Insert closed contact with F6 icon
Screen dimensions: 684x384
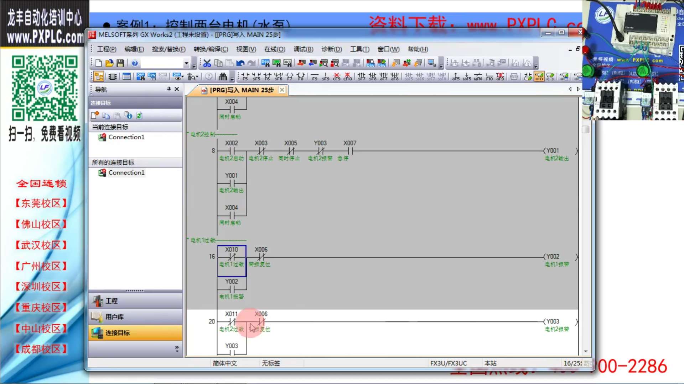267,76
